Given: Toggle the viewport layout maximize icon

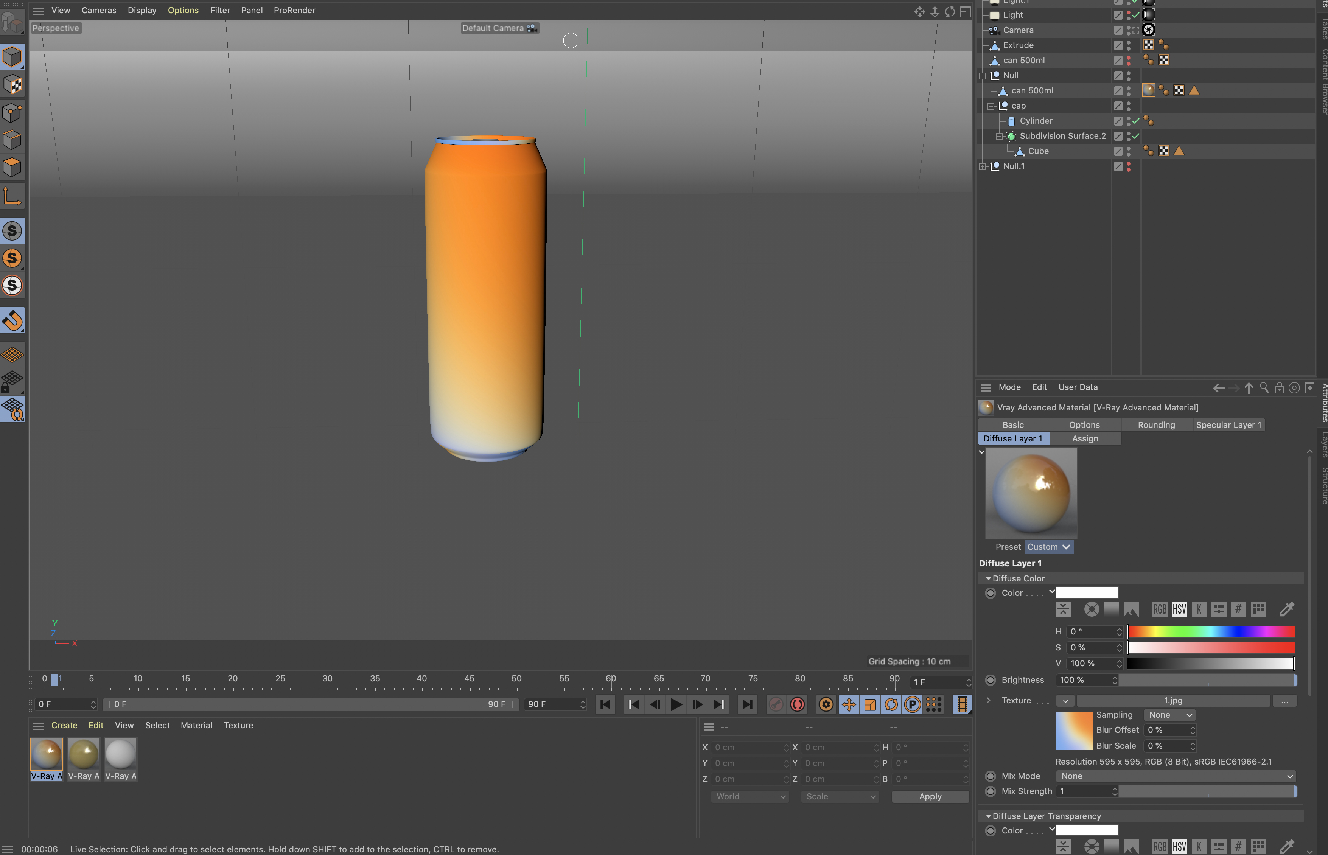Looking at the screenshot, I should (966, 12).
